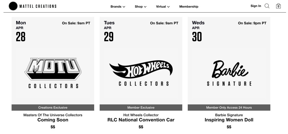Click the Barbie Signature logo image

click(229, 73)
